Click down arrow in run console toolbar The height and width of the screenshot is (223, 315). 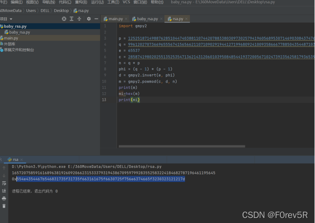(x=4, y=176)
